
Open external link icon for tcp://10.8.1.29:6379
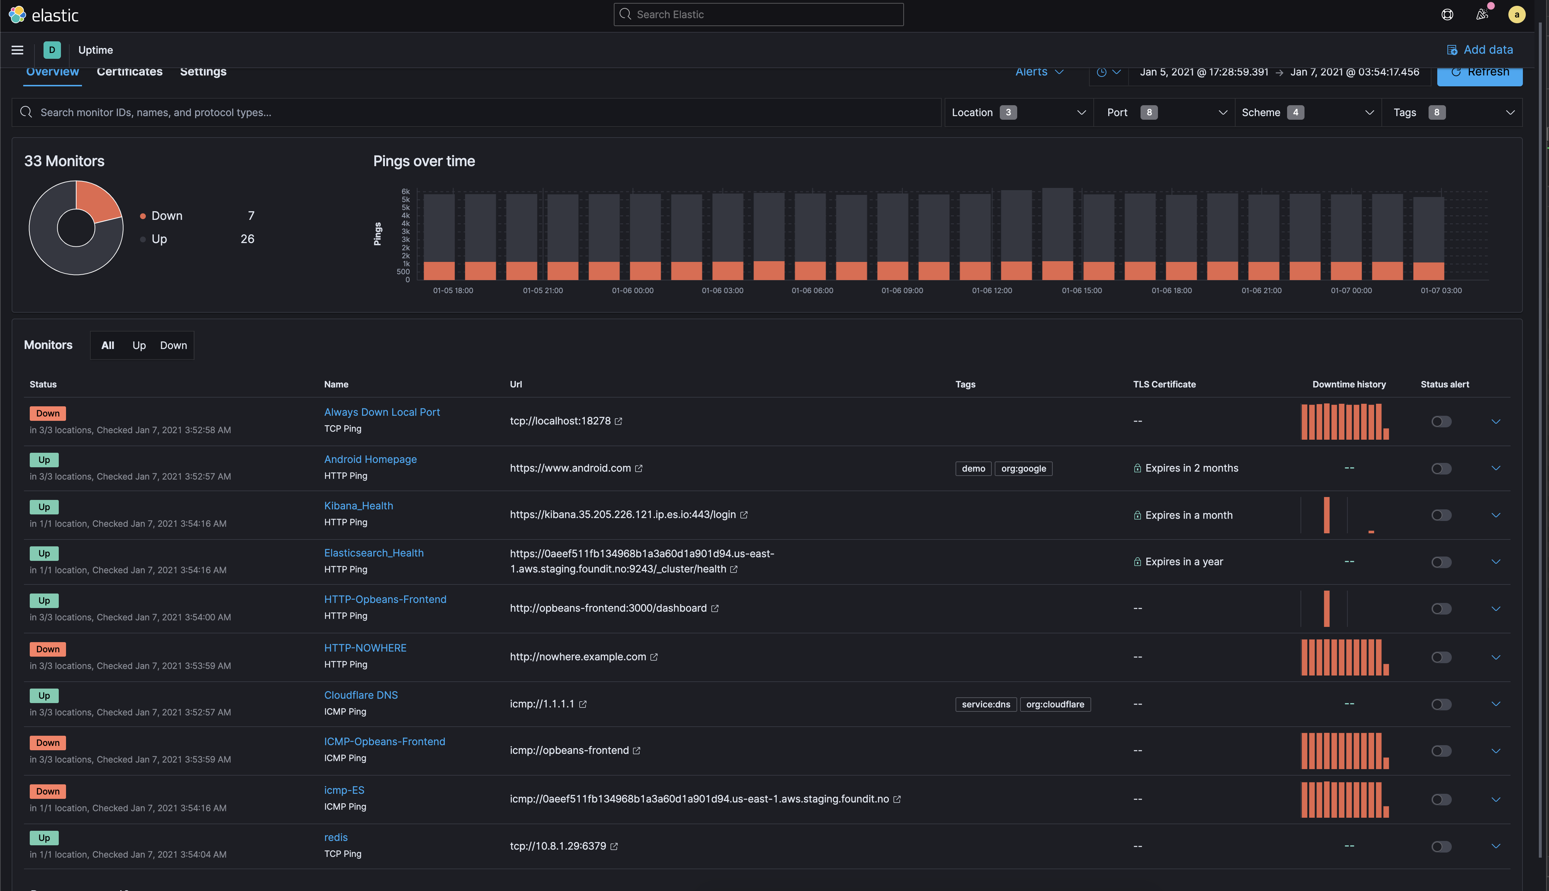point(614,846)
